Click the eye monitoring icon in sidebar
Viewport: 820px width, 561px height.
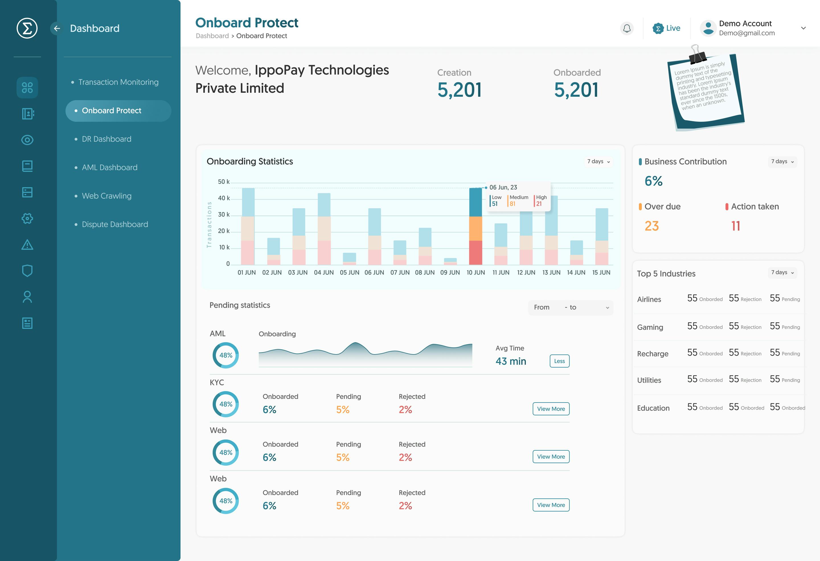pos(27,140)
